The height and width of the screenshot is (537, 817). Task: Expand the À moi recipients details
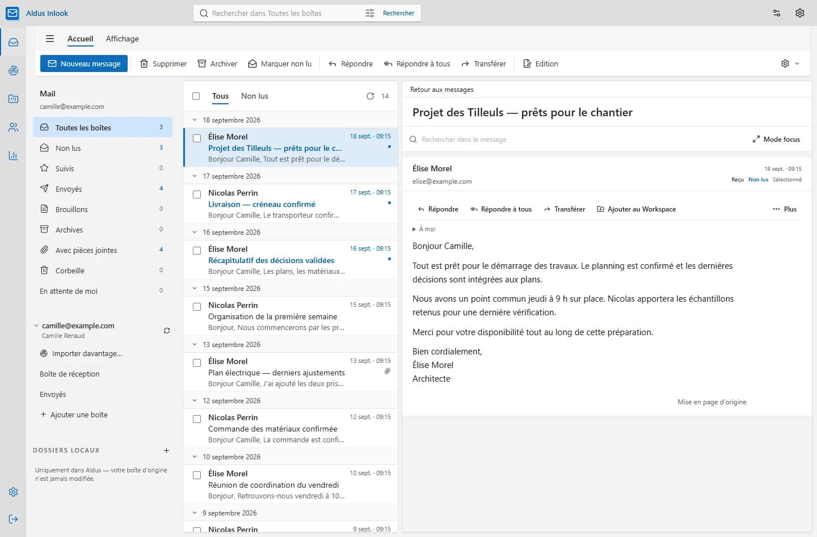pos(424,229)
